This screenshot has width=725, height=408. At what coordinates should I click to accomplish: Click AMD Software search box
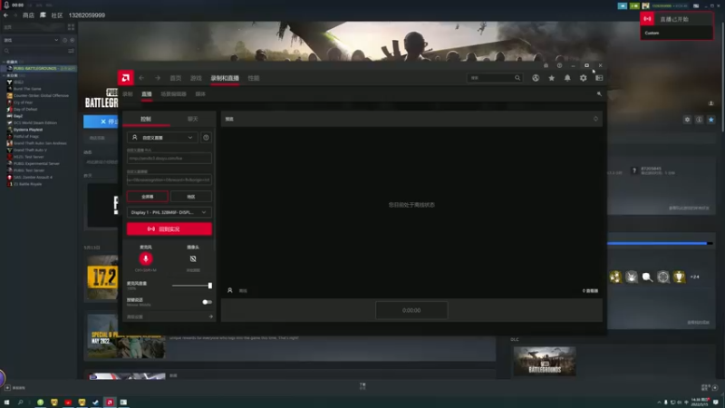coord(494,78)
